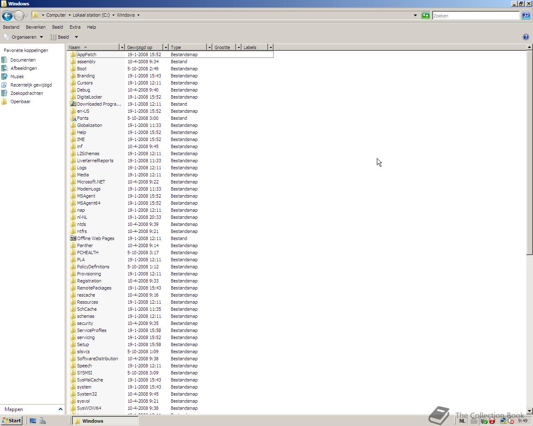
Task: Open Server Manager quick launch icon
Action: 42,421
